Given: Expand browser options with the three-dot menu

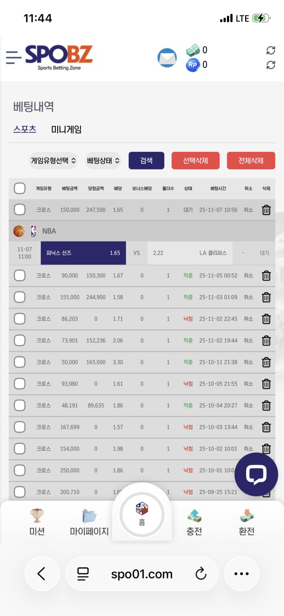Looking at the screenshot, I should pyautogui.click(x=241, y=574).
